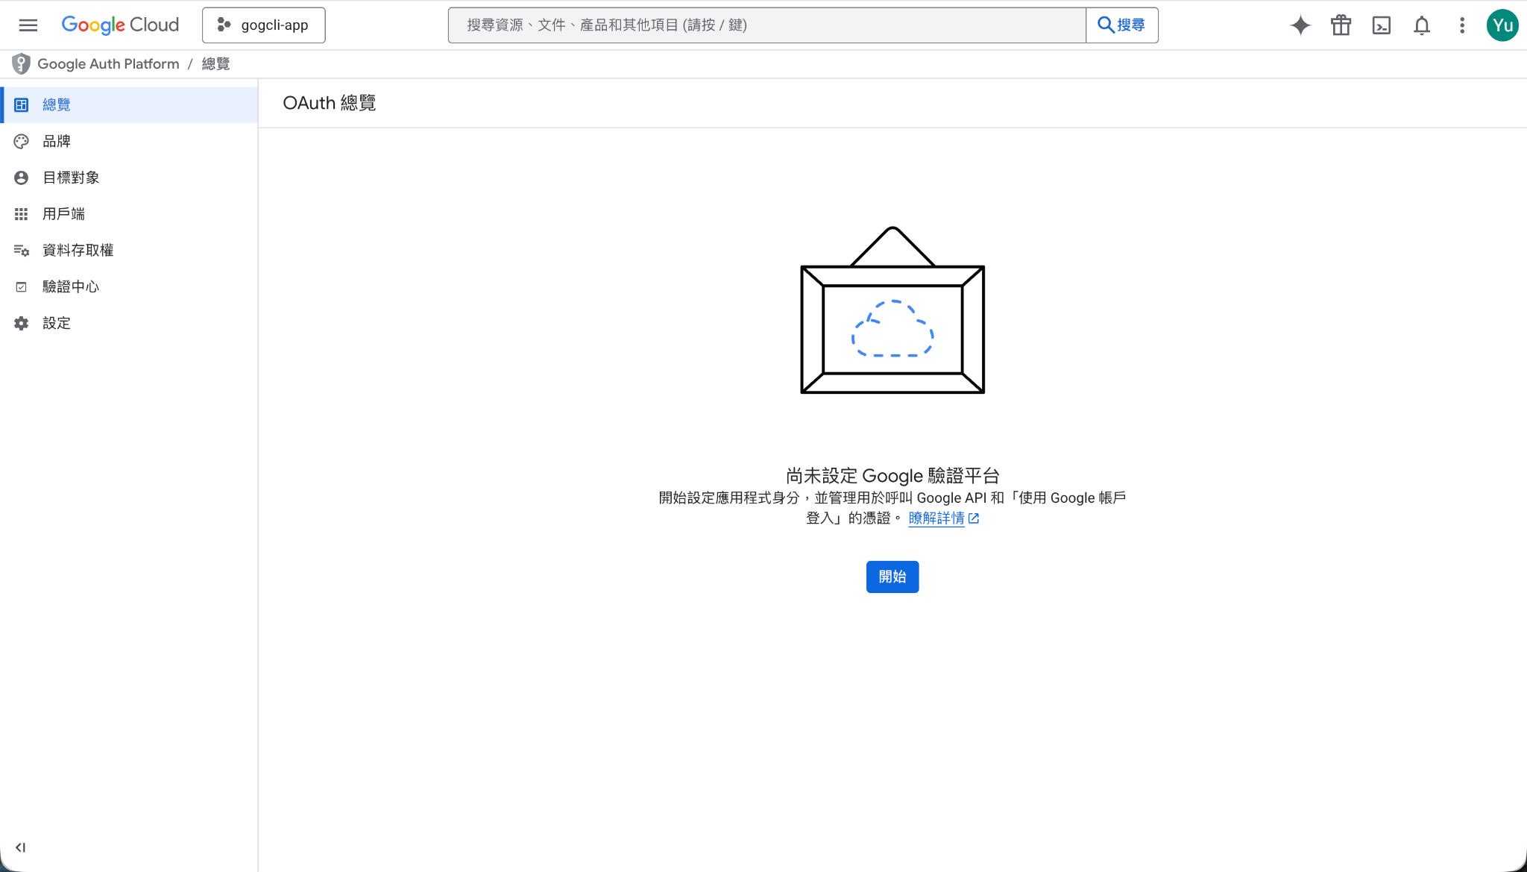The width and height of the screenshot is (1527, 872).
Task: Open the main hamburger navigation menu
Action: [28, 25]
